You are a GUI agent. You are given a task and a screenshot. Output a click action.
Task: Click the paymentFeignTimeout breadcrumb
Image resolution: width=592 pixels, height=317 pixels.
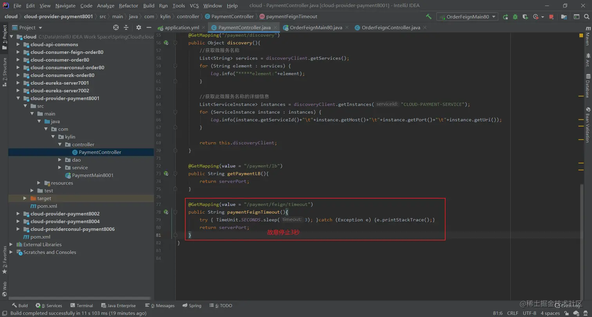[x=288, y=16]
